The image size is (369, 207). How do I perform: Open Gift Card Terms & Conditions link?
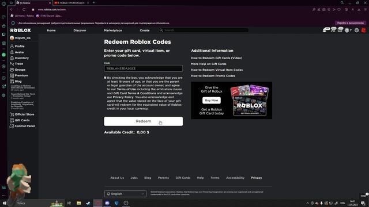click(x=134, y=93)
